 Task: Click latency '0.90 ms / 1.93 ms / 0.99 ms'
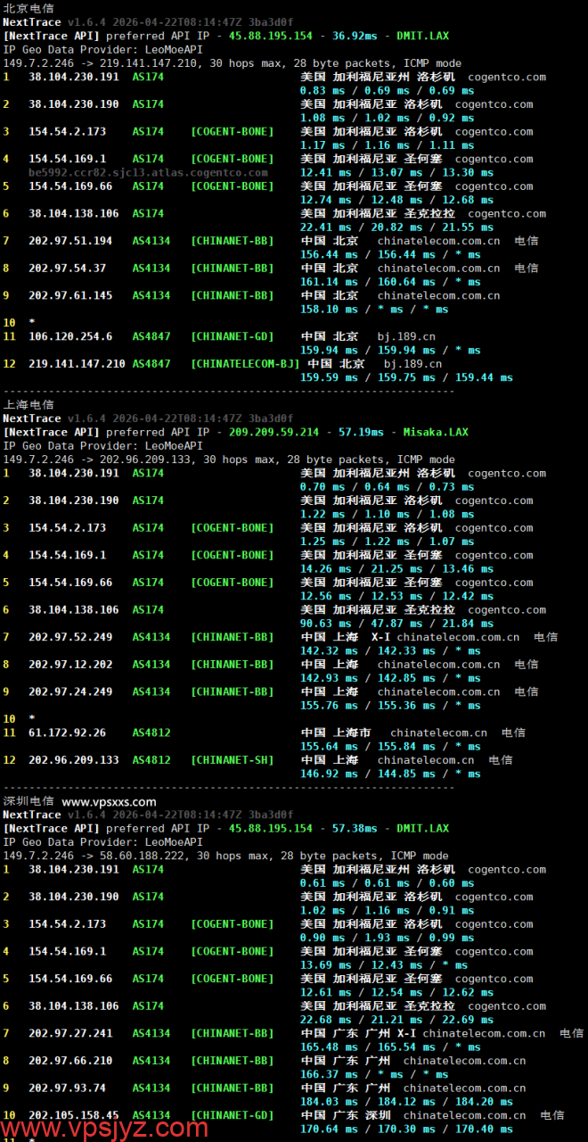(x=388, y=938)
